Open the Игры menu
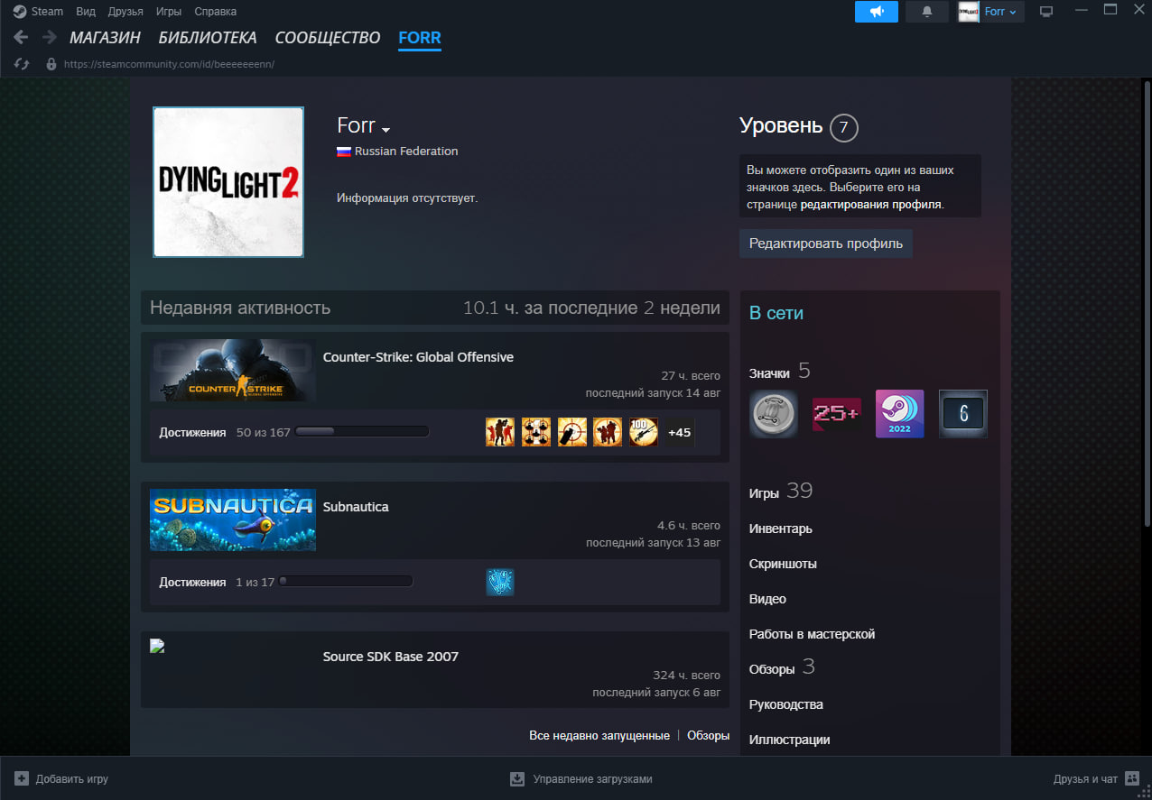1152x800 pixels. click(x=168, y=12)
